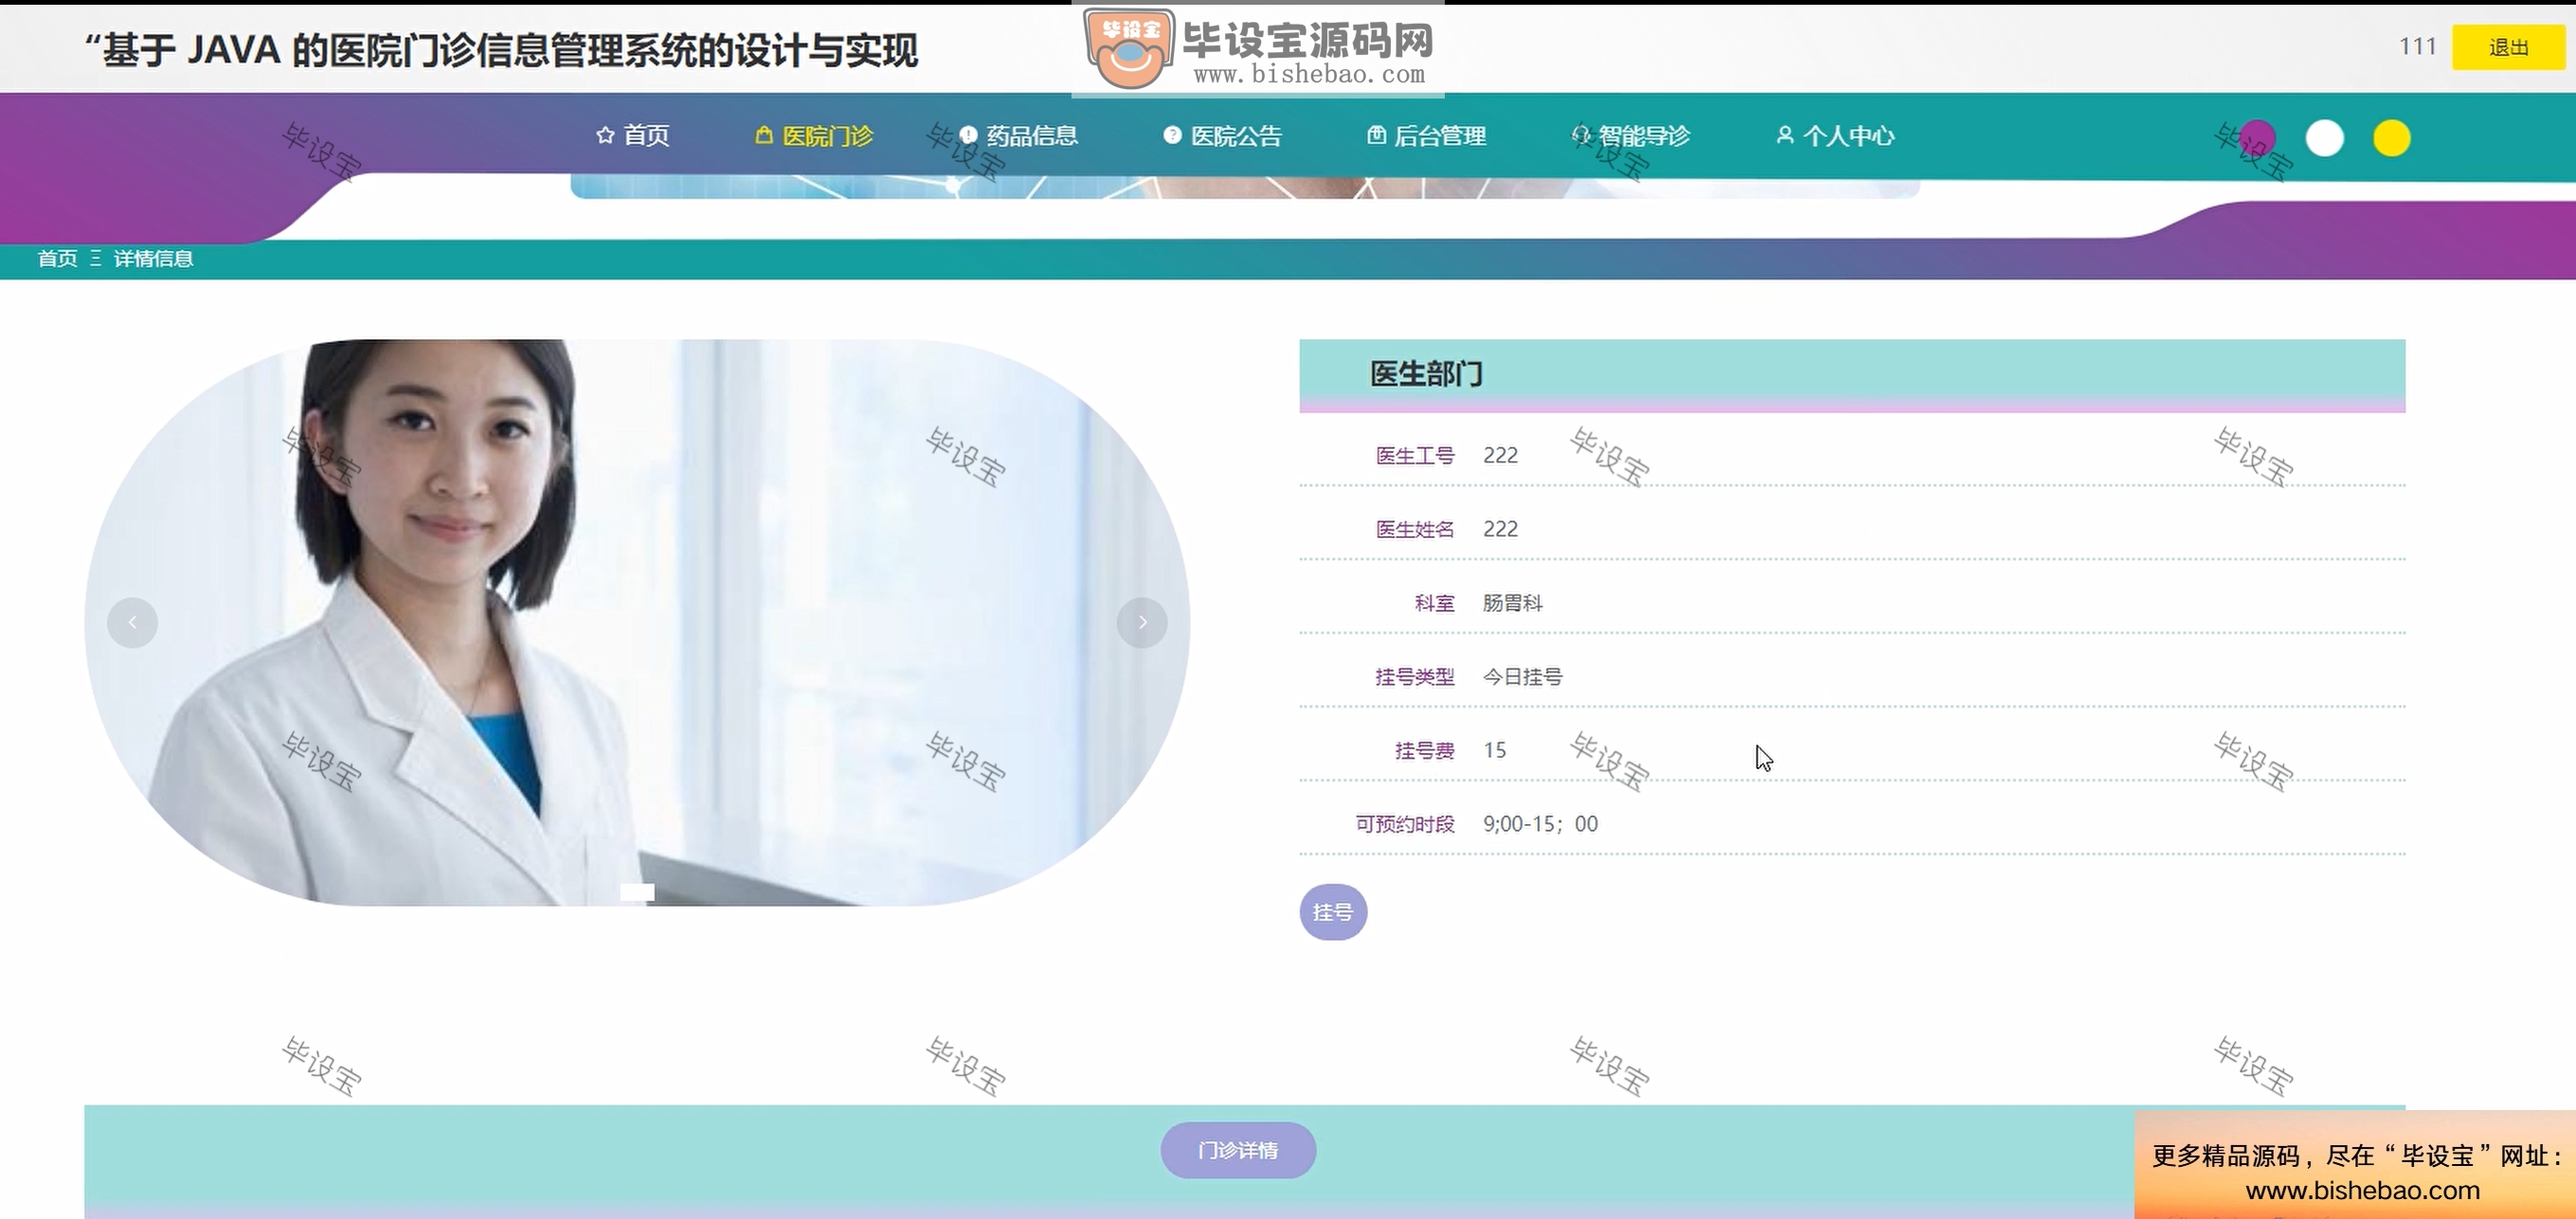Click the headset icon beside 智能导诊
The height and width of the screenshot is (1219, 2576).
[1580, 135]
